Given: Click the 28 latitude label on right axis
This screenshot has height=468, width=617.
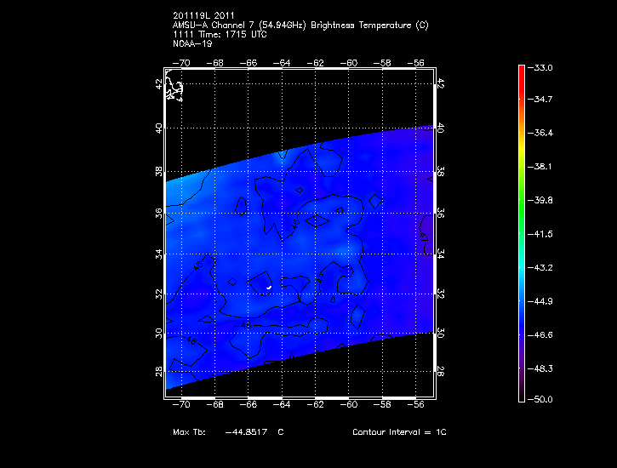Looking at the screenshot, I should point(440,371).
